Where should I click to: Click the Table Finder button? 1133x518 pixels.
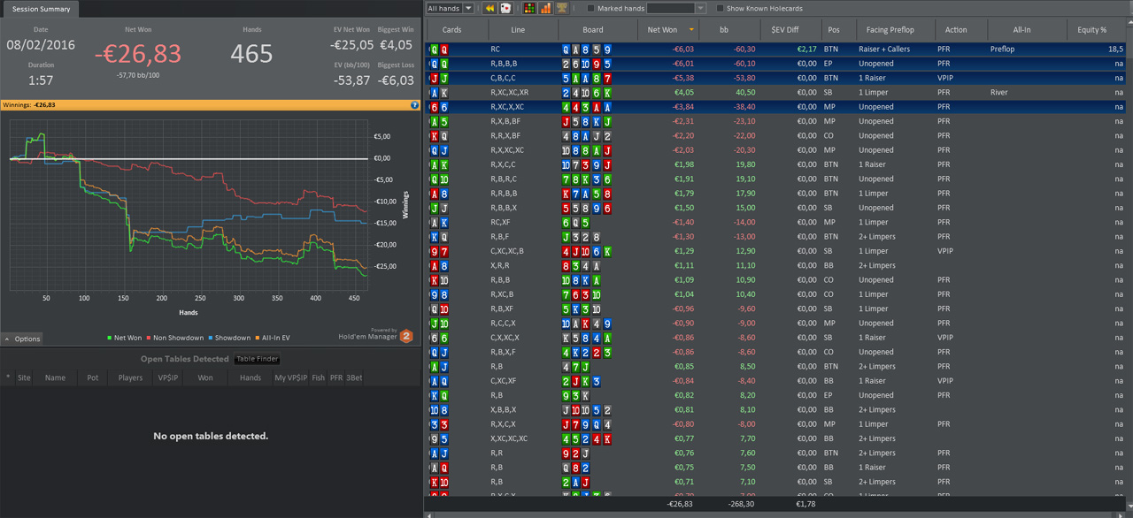click(257, 359)
